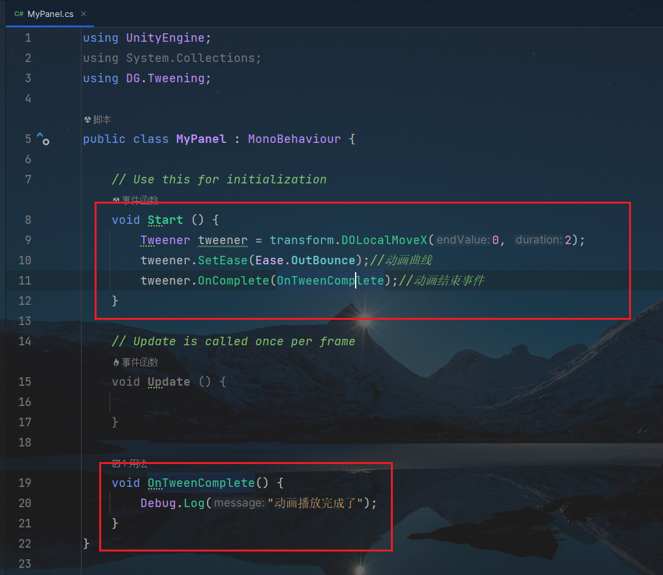The height and width of the screenshot is (575, 663).
Task: Click the comment //动画曲线
Action: 401,260
